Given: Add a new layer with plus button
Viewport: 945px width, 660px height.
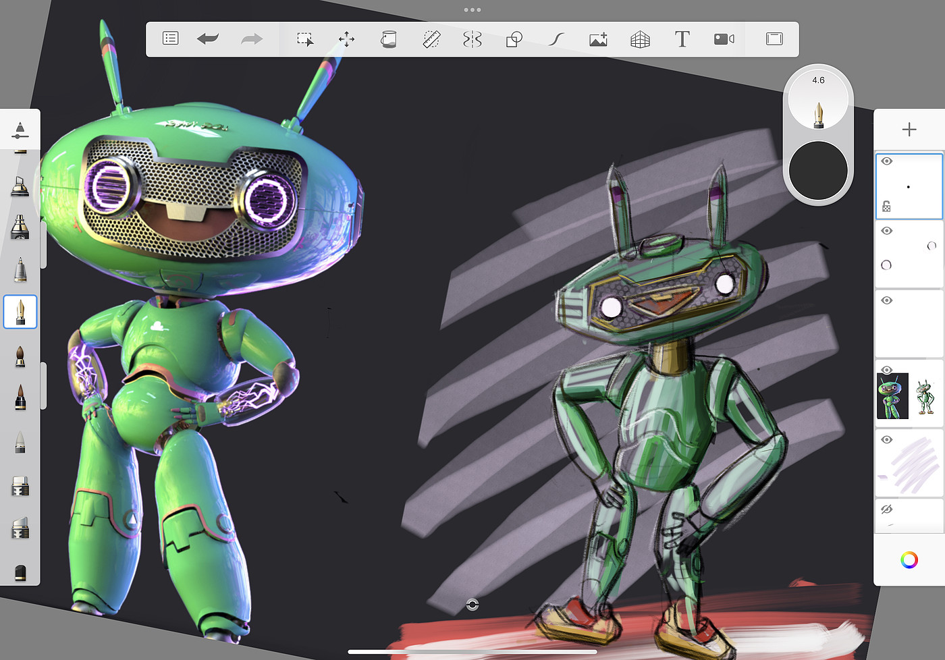Looking at the screenshot, I should [909, 130].
